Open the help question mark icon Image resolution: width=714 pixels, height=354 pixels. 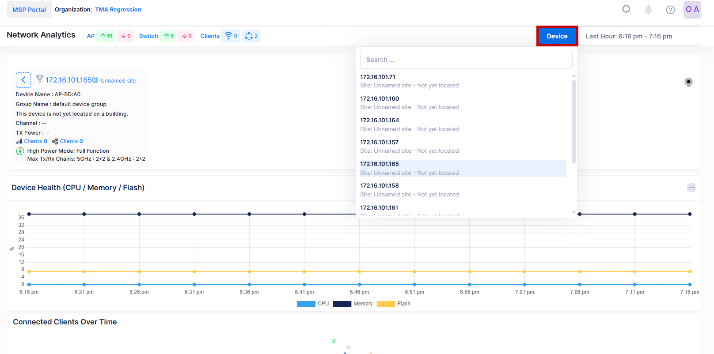pyautogui.click(x=670, y=10)
